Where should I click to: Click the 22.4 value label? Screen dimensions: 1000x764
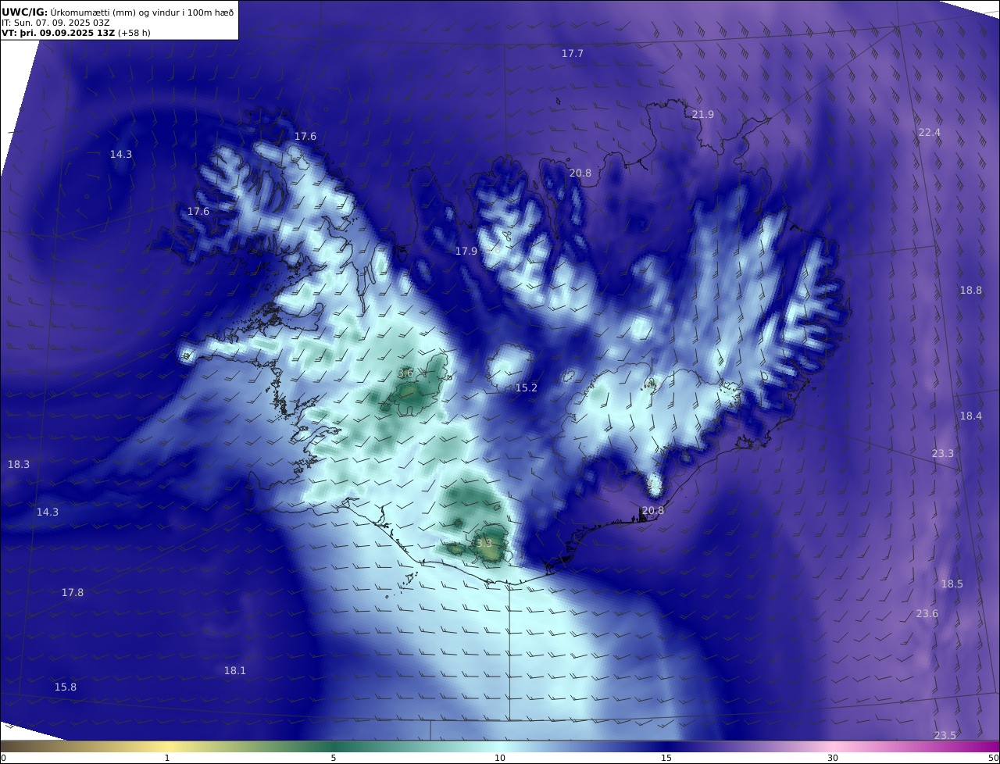point(929,132)
